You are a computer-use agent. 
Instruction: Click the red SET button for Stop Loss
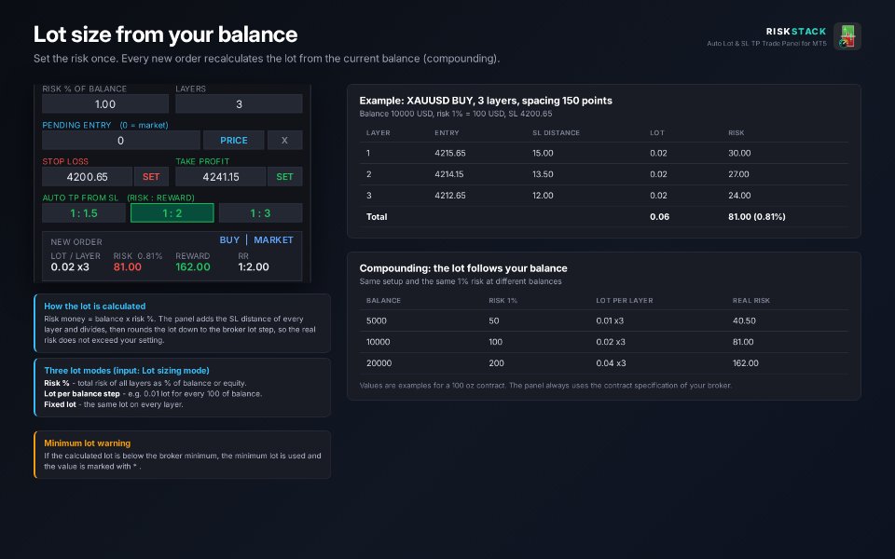151,177
